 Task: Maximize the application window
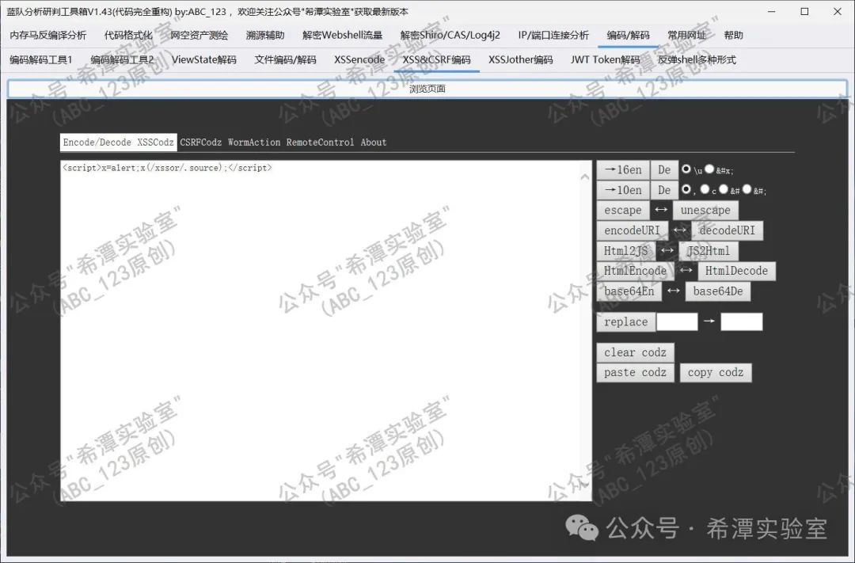805,11
